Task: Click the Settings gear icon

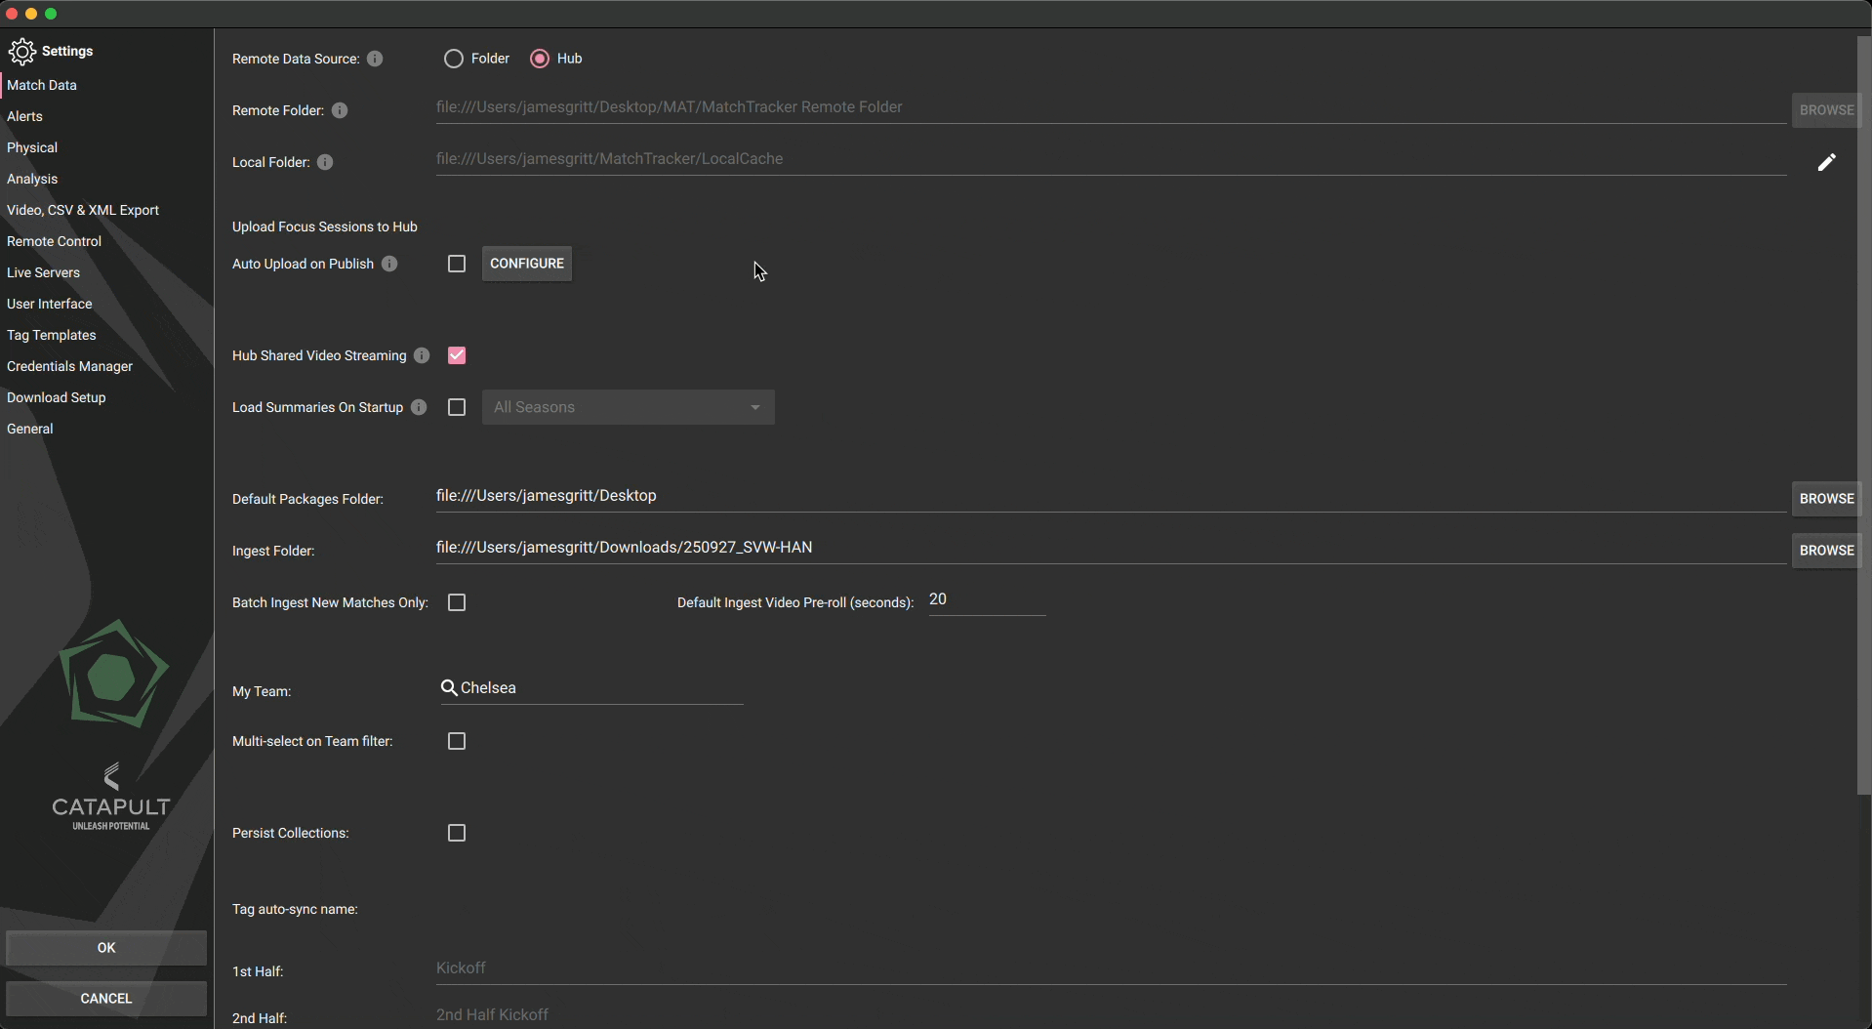Action: coord(21,52)
